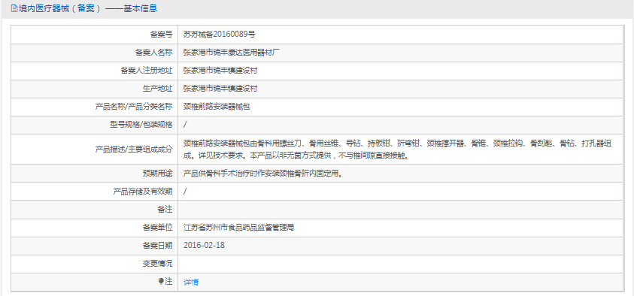The image size is (634, 296).
Task: Click the 产品存储及有效期 label
Action: pos(142,192)
